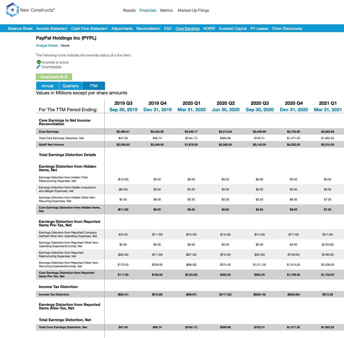Click the 2020 Q4 column heading
The image size is (344, 338).
pyautogui.click(x=294, y=103)
